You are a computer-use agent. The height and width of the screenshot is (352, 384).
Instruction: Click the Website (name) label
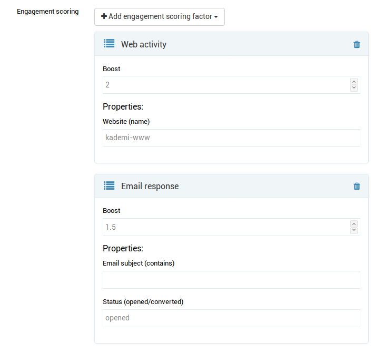click(x=126, y=122)
